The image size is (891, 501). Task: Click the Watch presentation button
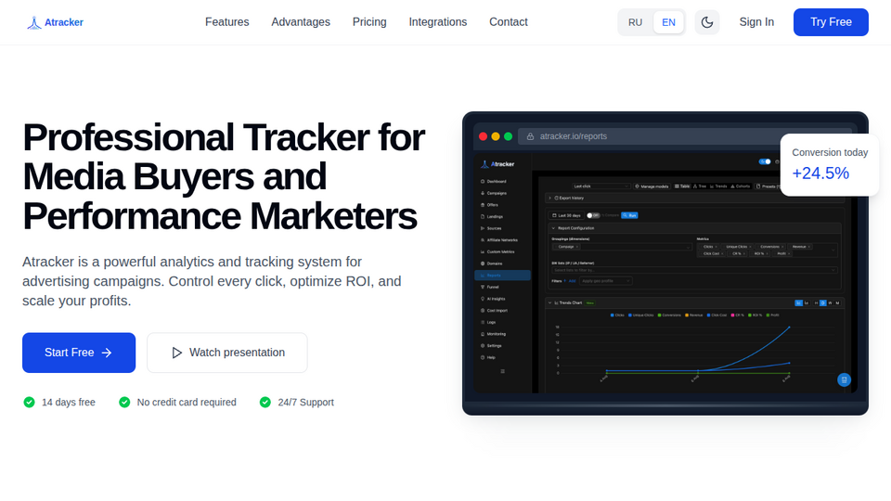coord(227,353)
